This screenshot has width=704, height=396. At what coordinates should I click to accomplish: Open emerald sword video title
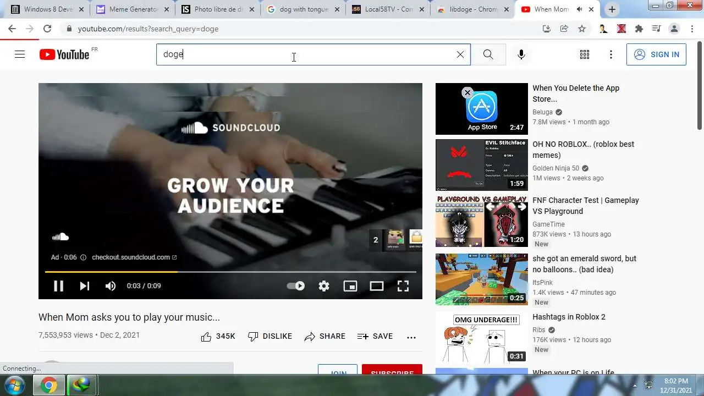click(x=584, y=264)
